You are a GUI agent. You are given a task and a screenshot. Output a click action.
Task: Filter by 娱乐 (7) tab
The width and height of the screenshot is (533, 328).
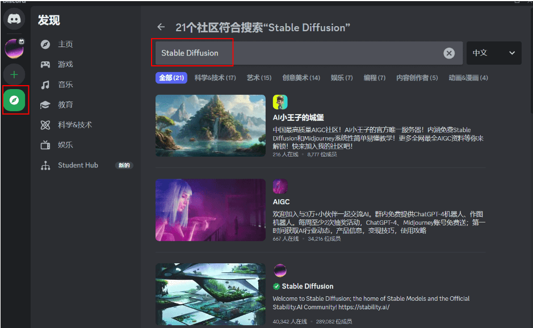(342, 78)
